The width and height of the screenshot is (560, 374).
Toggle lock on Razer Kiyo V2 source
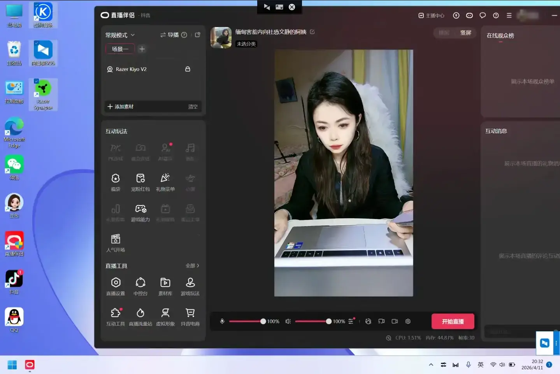click(x=188, y=69)
